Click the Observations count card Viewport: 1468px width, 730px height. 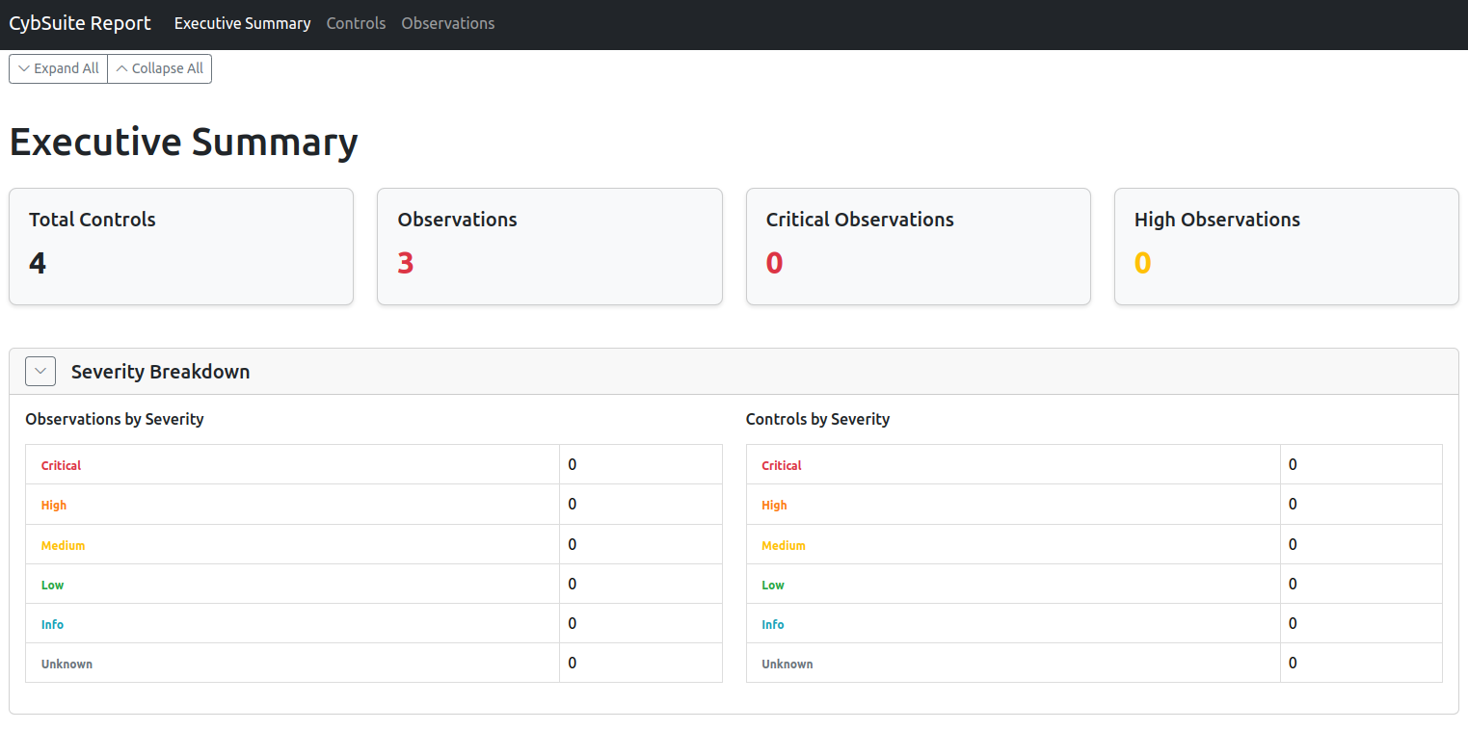pos(549,247)
